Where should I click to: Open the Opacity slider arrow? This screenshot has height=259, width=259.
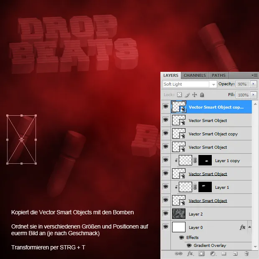coord(253,84)
